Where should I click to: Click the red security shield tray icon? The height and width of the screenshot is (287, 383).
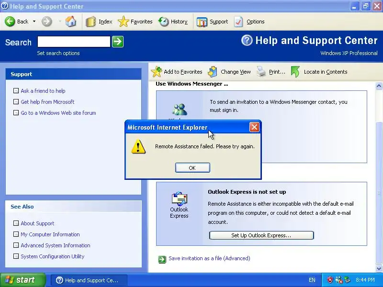(330, 280)
